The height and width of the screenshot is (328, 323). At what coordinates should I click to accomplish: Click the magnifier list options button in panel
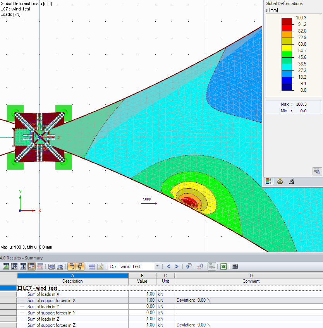pyautogui.click(x=317, y=171)
